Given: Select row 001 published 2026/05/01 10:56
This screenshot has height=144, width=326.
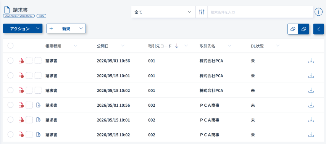Looking at the screenshot, I should coord(10,61).
